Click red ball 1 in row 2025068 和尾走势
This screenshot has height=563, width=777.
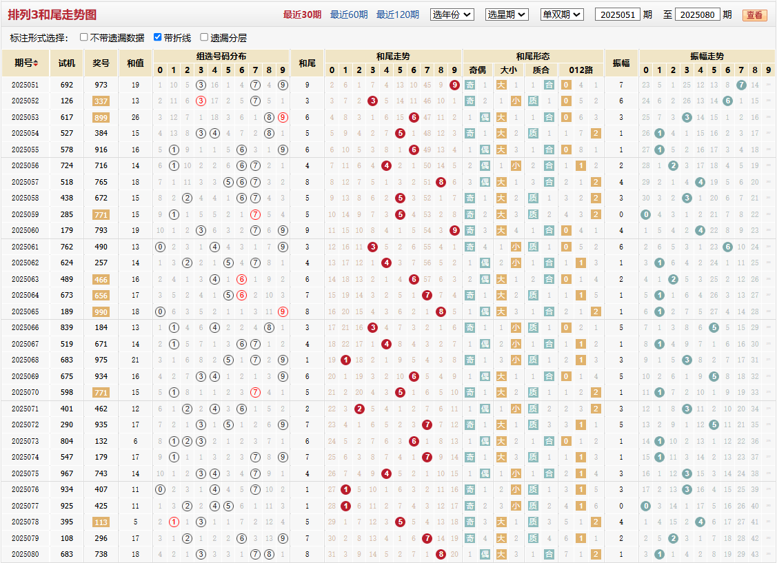[x=345, y=360]
